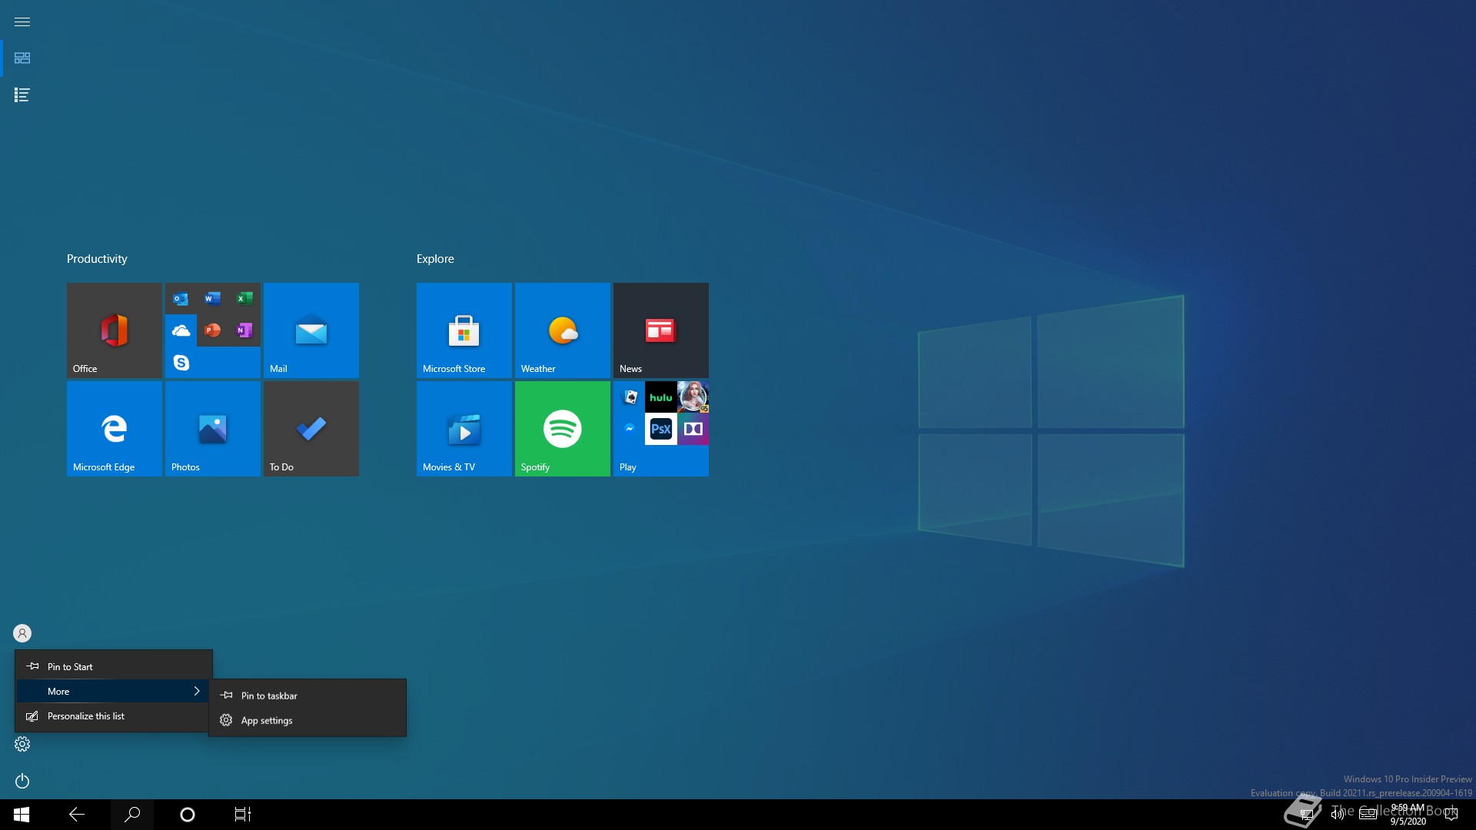Select Pin to taskbar in submenu

pyautogui.click(x=307, y=696)
